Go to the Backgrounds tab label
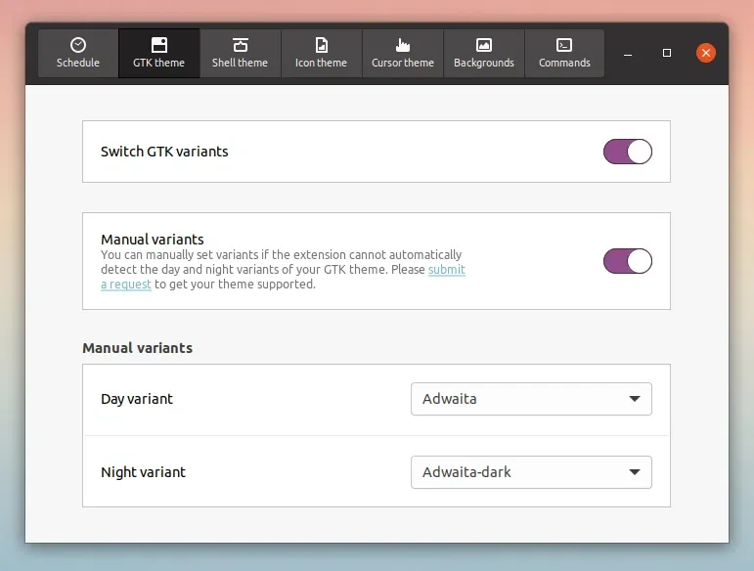 pyautogui.click(x=483, y=63)
